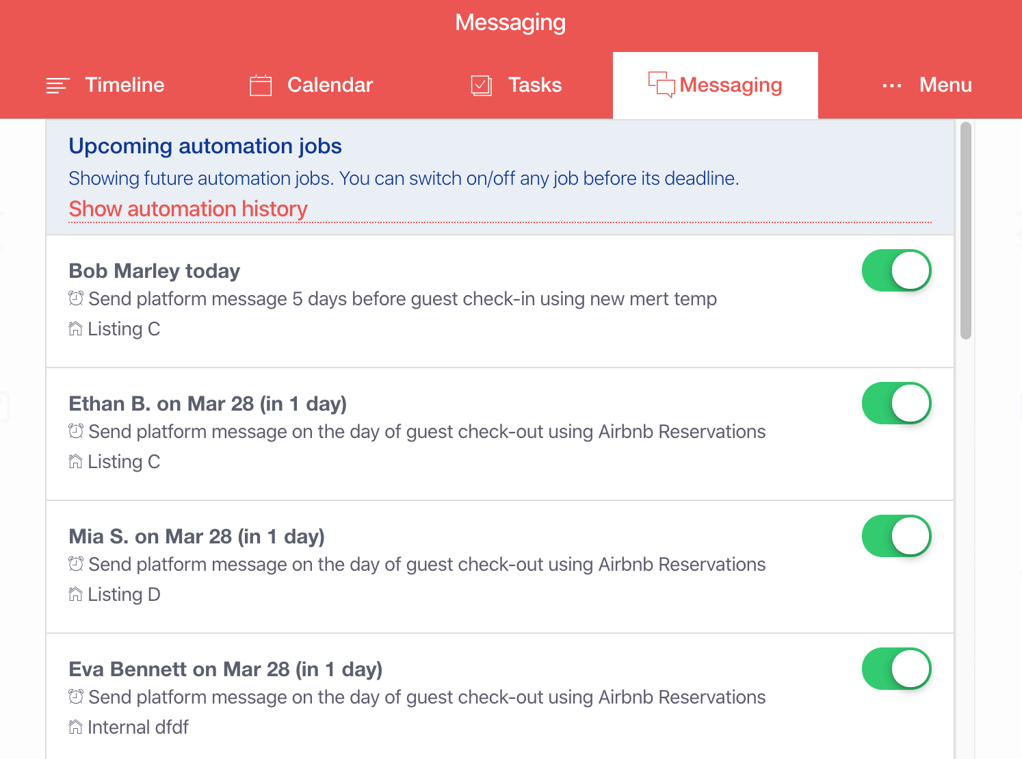Open the Menu tab
Image resolution: width=1022 pixels, height=759 pixels.
tap(927, 85)
